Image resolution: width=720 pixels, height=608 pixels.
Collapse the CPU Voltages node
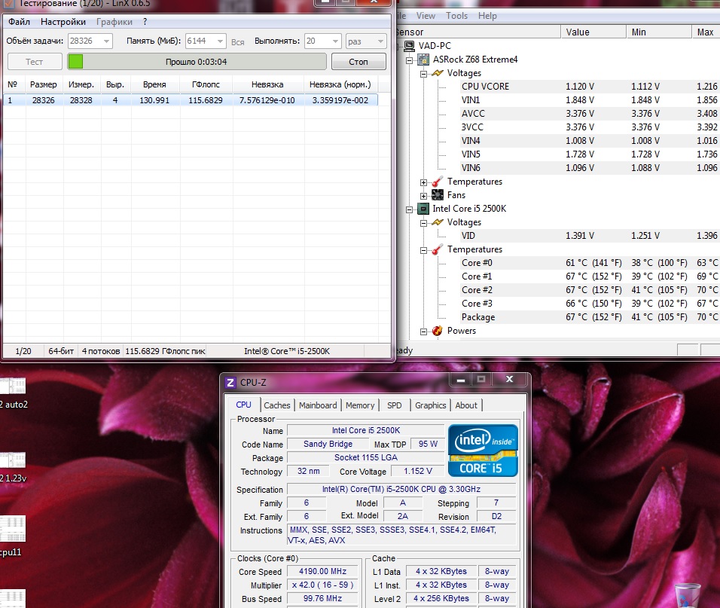[423, 223]
